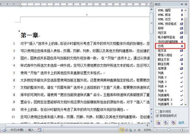Open Select Browse Object round button
The height and width of the screenshot is (134, 190).
[151, 117]
